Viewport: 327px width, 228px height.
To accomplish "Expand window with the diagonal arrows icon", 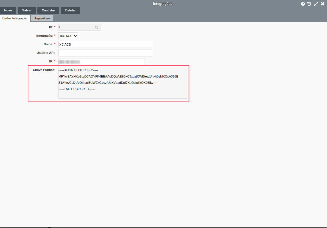I will pyautogui.click(x=316, y=4).
